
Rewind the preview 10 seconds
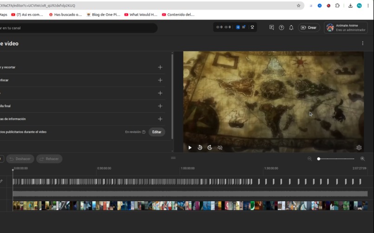[200, 147]
